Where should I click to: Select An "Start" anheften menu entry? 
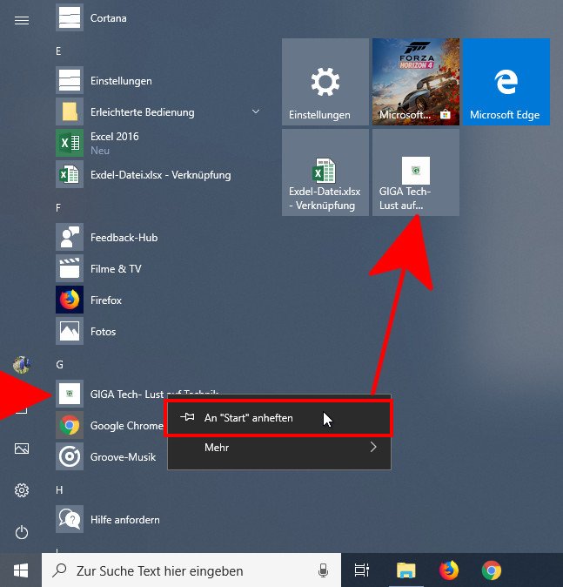pyautogui.click(x=279, y=418)
